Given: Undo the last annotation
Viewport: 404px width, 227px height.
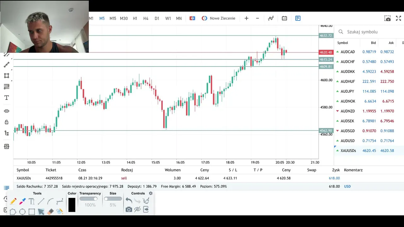Looking at the screenshot, I should 129,201.
